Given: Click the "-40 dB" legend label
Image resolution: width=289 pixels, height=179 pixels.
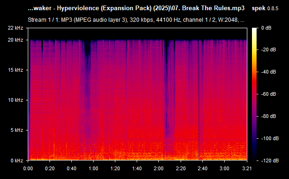Looking at the screenshot, I should (269, 72).
